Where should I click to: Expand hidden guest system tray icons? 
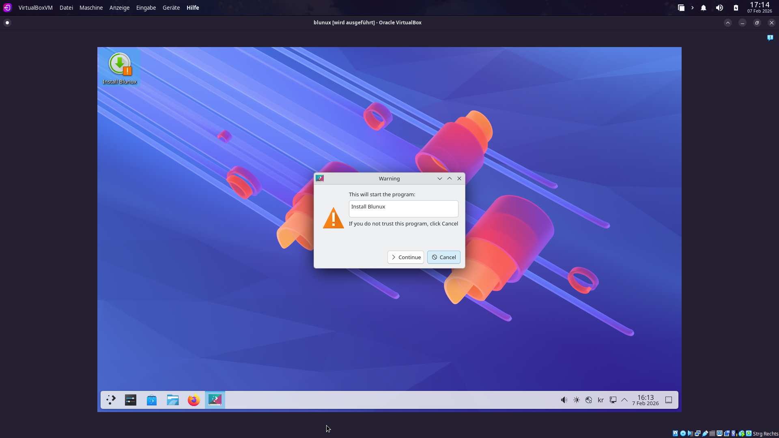(624, 400)
